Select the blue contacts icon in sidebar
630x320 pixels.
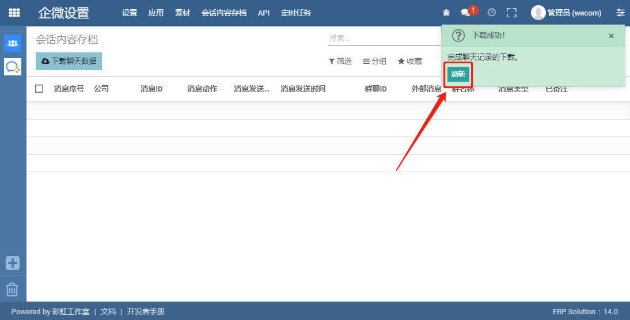point(13,43)
